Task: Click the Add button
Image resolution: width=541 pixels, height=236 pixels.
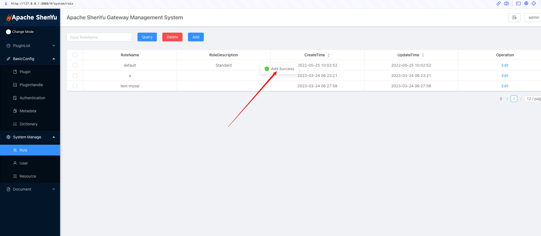Action: [196, 37]
